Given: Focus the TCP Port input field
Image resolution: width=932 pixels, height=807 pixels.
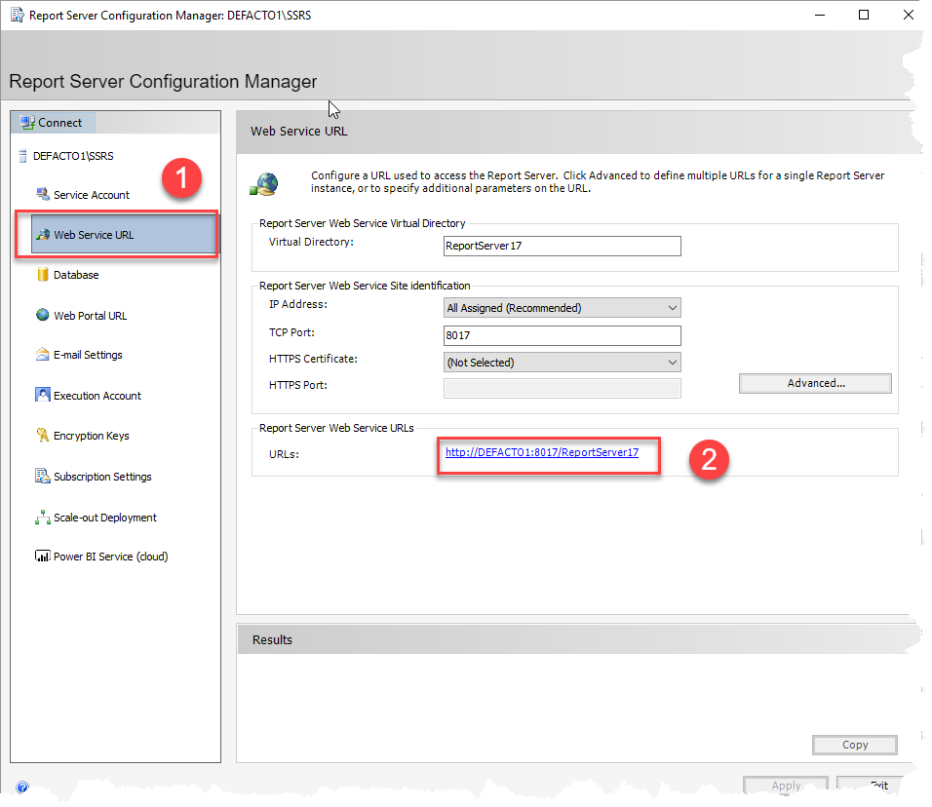Looking at the screenshot, I should click(562, 335).
